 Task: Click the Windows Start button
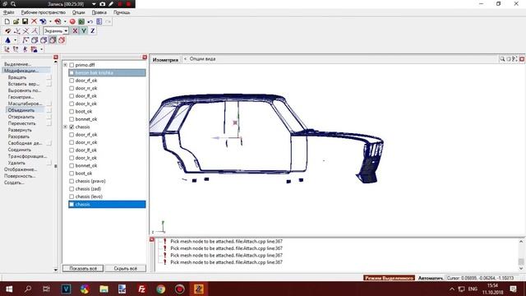pyautogui.click(x=9, y=289)
